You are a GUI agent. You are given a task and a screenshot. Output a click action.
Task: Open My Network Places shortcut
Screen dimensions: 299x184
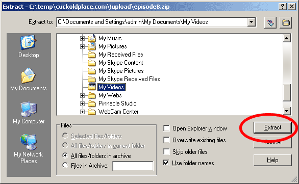[29, 149]
